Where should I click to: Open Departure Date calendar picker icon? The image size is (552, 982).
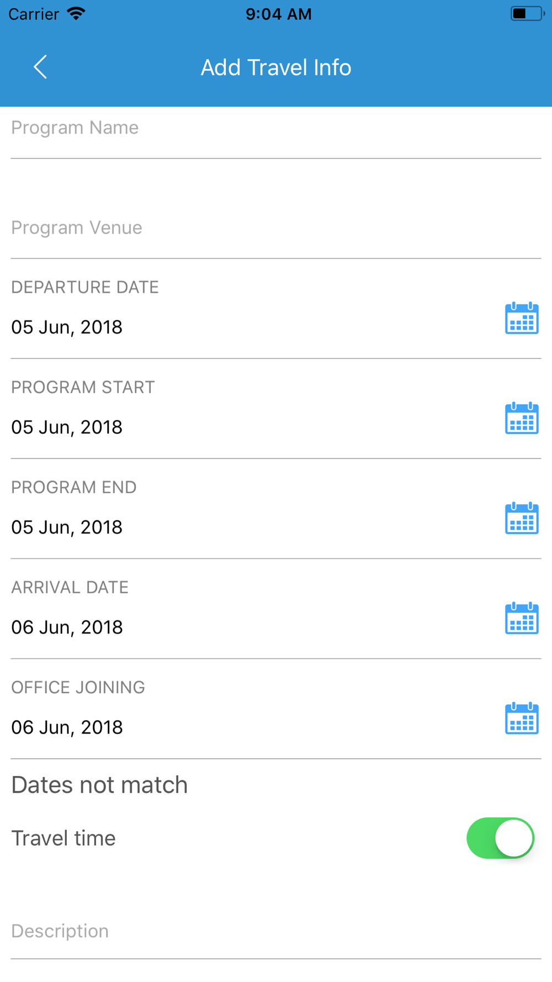(522, 318)
